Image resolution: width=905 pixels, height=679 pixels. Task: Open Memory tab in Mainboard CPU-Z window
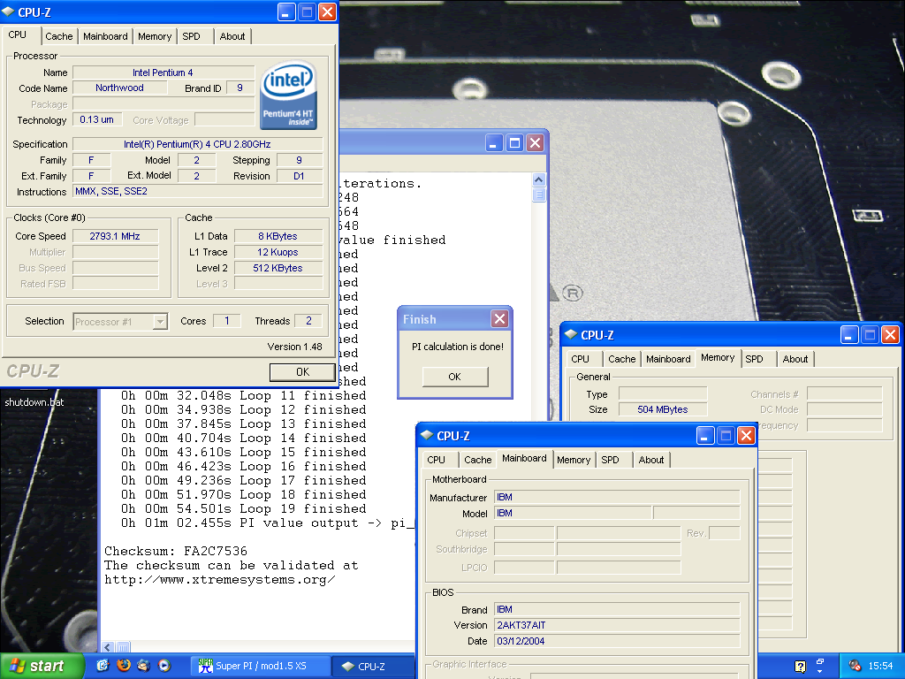(574, 460)
